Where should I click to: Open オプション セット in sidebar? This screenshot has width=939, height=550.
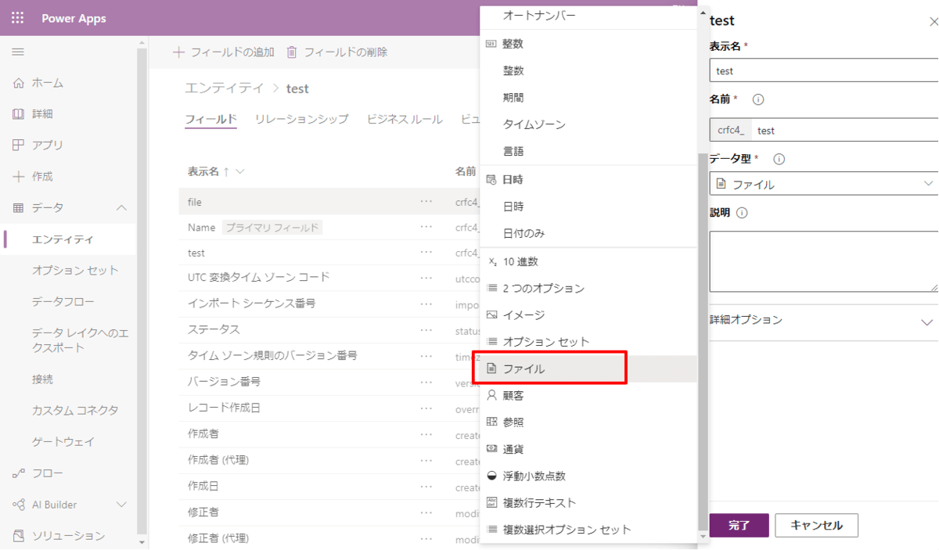(x=75, y=270)
